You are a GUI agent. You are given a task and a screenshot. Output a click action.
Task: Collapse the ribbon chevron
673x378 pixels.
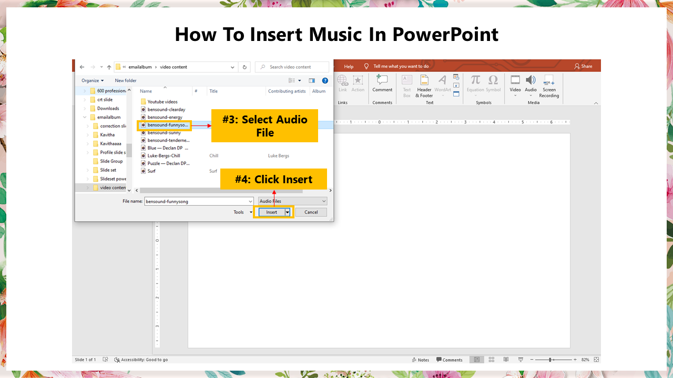(x=596, y=102)
